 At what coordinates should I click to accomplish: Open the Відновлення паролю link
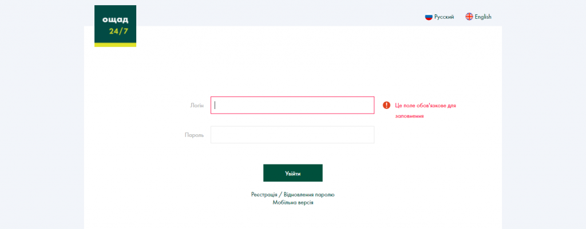pos(309,195)
